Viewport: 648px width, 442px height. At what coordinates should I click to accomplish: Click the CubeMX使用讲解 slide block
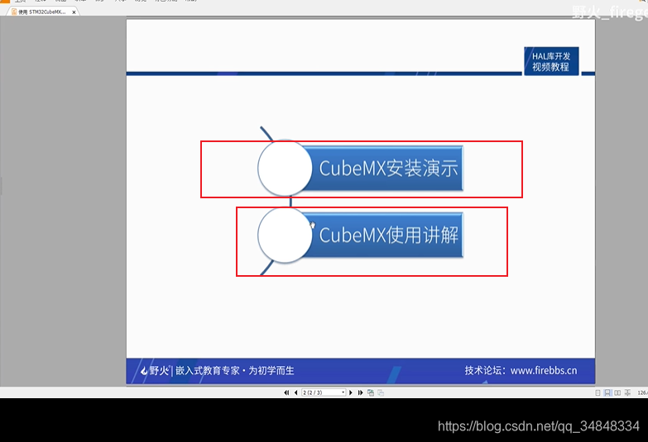[382, 235]
